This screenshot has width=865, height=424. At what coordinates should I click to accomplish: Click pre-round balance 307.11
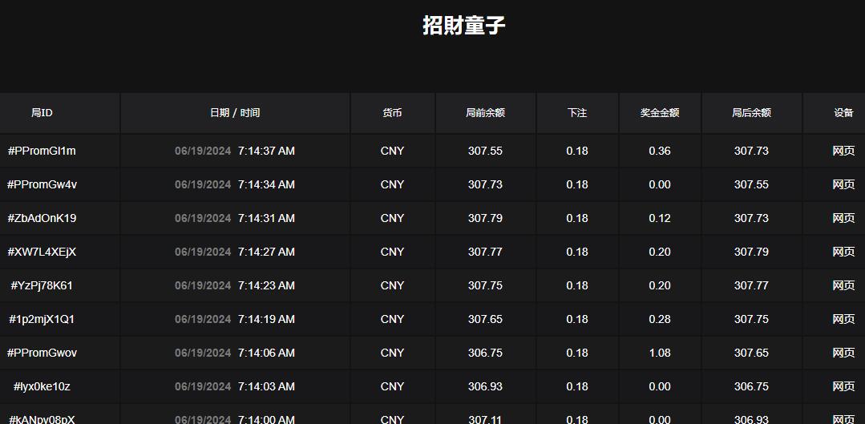point(486,419)
